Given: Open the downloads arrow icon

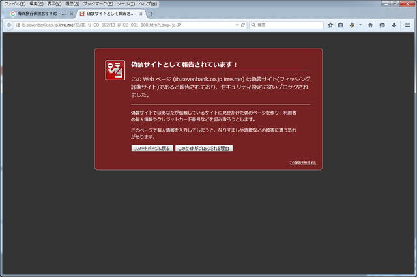Looking at the screenshot, I should (394, 25).
